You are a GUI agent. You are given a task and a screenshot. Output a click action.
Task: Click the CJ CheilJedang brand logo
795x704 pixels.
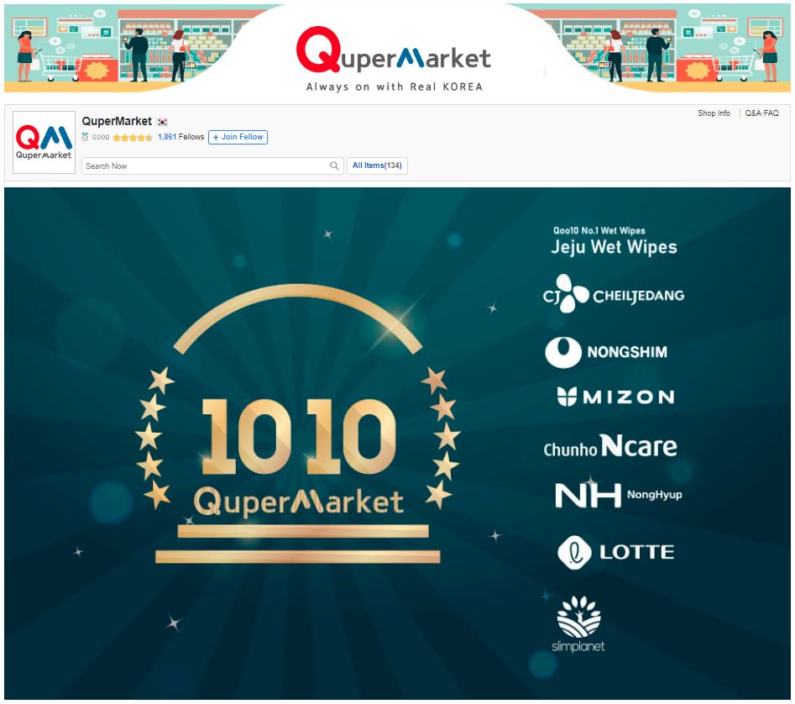[613, 295]
